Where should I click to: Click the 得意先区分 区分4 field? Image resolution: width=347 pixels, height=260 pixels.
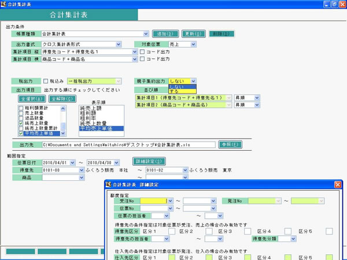pyautogui.click(x=287, y=232)
